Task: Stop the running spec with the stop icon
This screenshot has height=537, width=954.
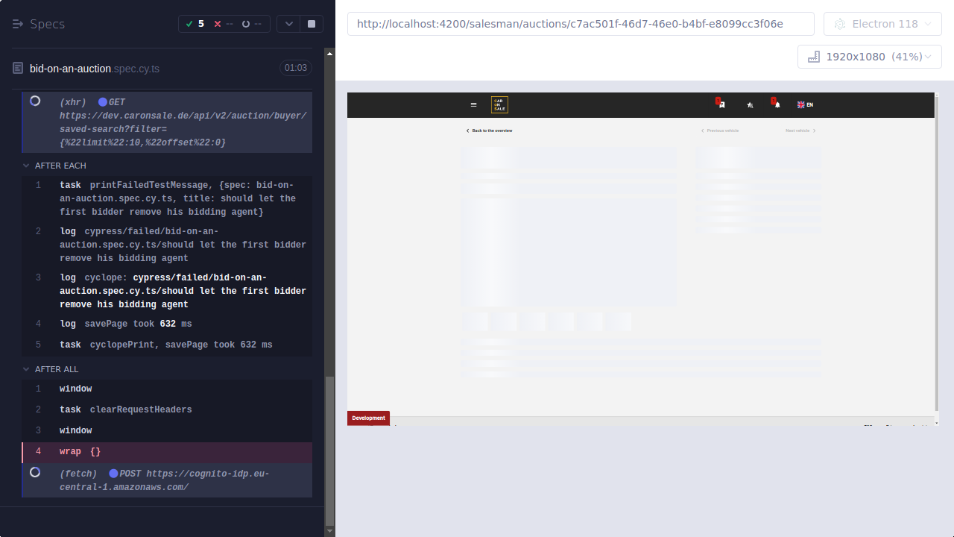Action: coord(312,23)
